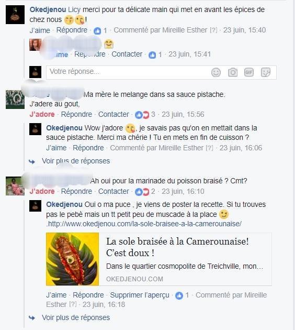
Task: Reply to the marinade du poisson comment
Action: [x=76, y=191]
